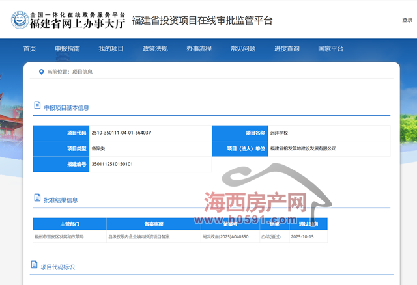The height and width of the screenshot is (285, 417).
Task: Open the 首页 navigation tab
Action: click(29, 49)
